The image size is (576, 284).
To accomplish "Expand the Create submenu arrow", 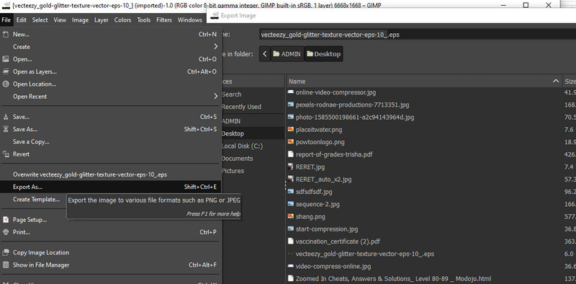I will point(215,47).
